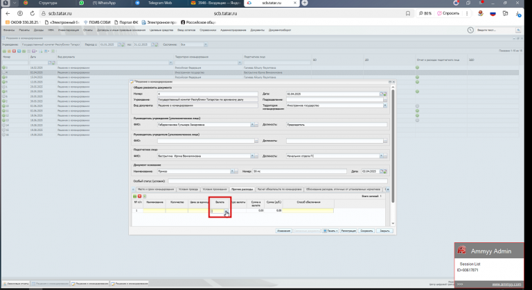Open Портал ФК bookmark
Screen dimensions: 532x290
126,22
